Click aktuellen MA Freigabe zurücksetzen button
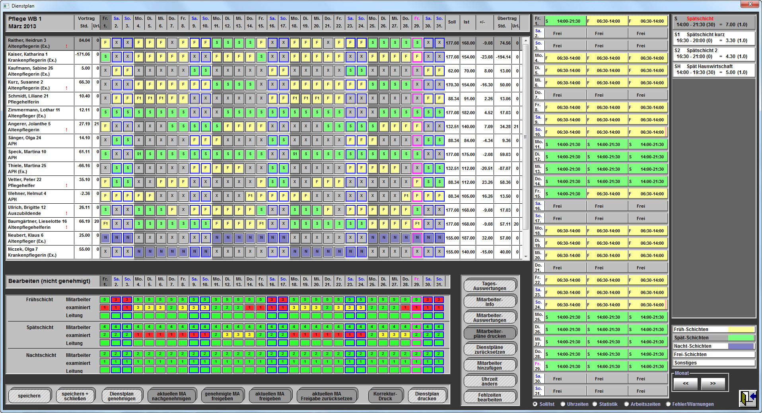This screenshot has height=413, width=762. pos(327,396)
